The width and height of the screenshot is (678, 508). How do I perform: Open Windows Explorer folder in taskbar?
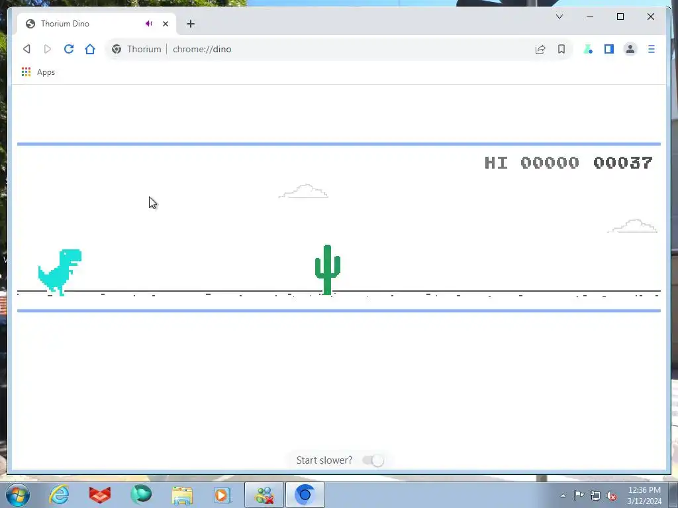[182, 495]
